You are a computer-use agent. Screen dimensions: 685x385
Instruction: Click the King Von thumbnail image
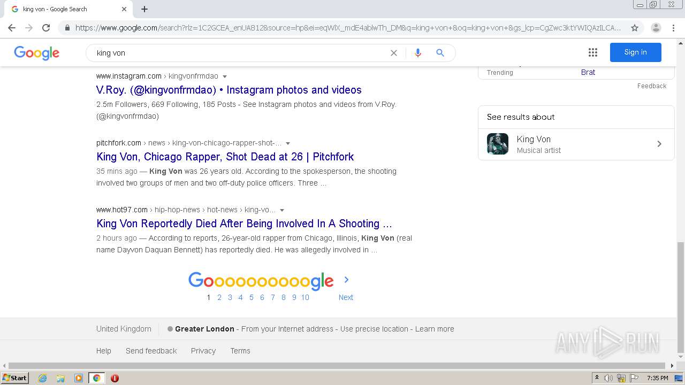[498, 144]
